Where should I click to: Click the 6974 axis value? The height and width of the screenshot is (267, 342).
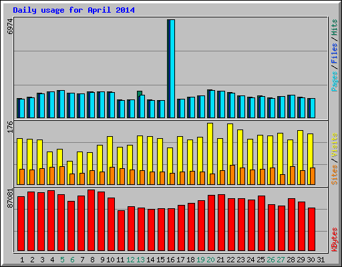(10, 27)
